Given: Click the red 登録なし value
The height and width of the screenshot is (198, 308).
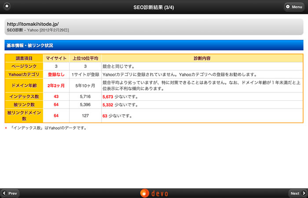Looking at the screenshot, I should (x=56, y=74).
